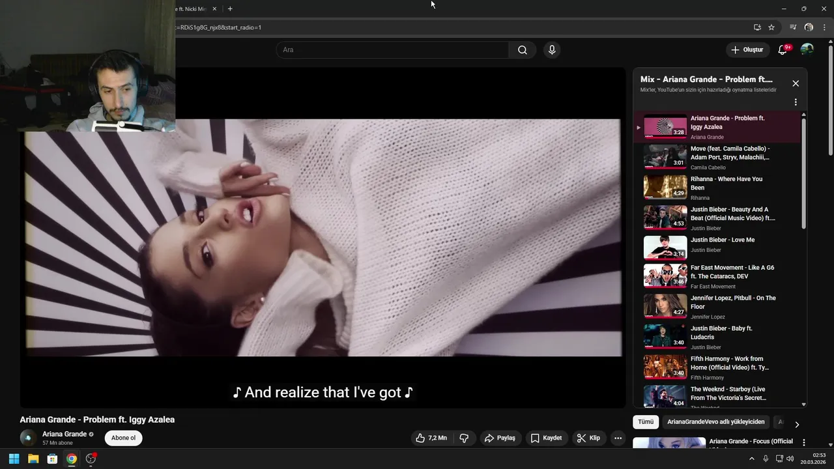Click the video player to pause
Image resolution: width=834 pixels, height=469 pixels.
[x=323, y=238]
